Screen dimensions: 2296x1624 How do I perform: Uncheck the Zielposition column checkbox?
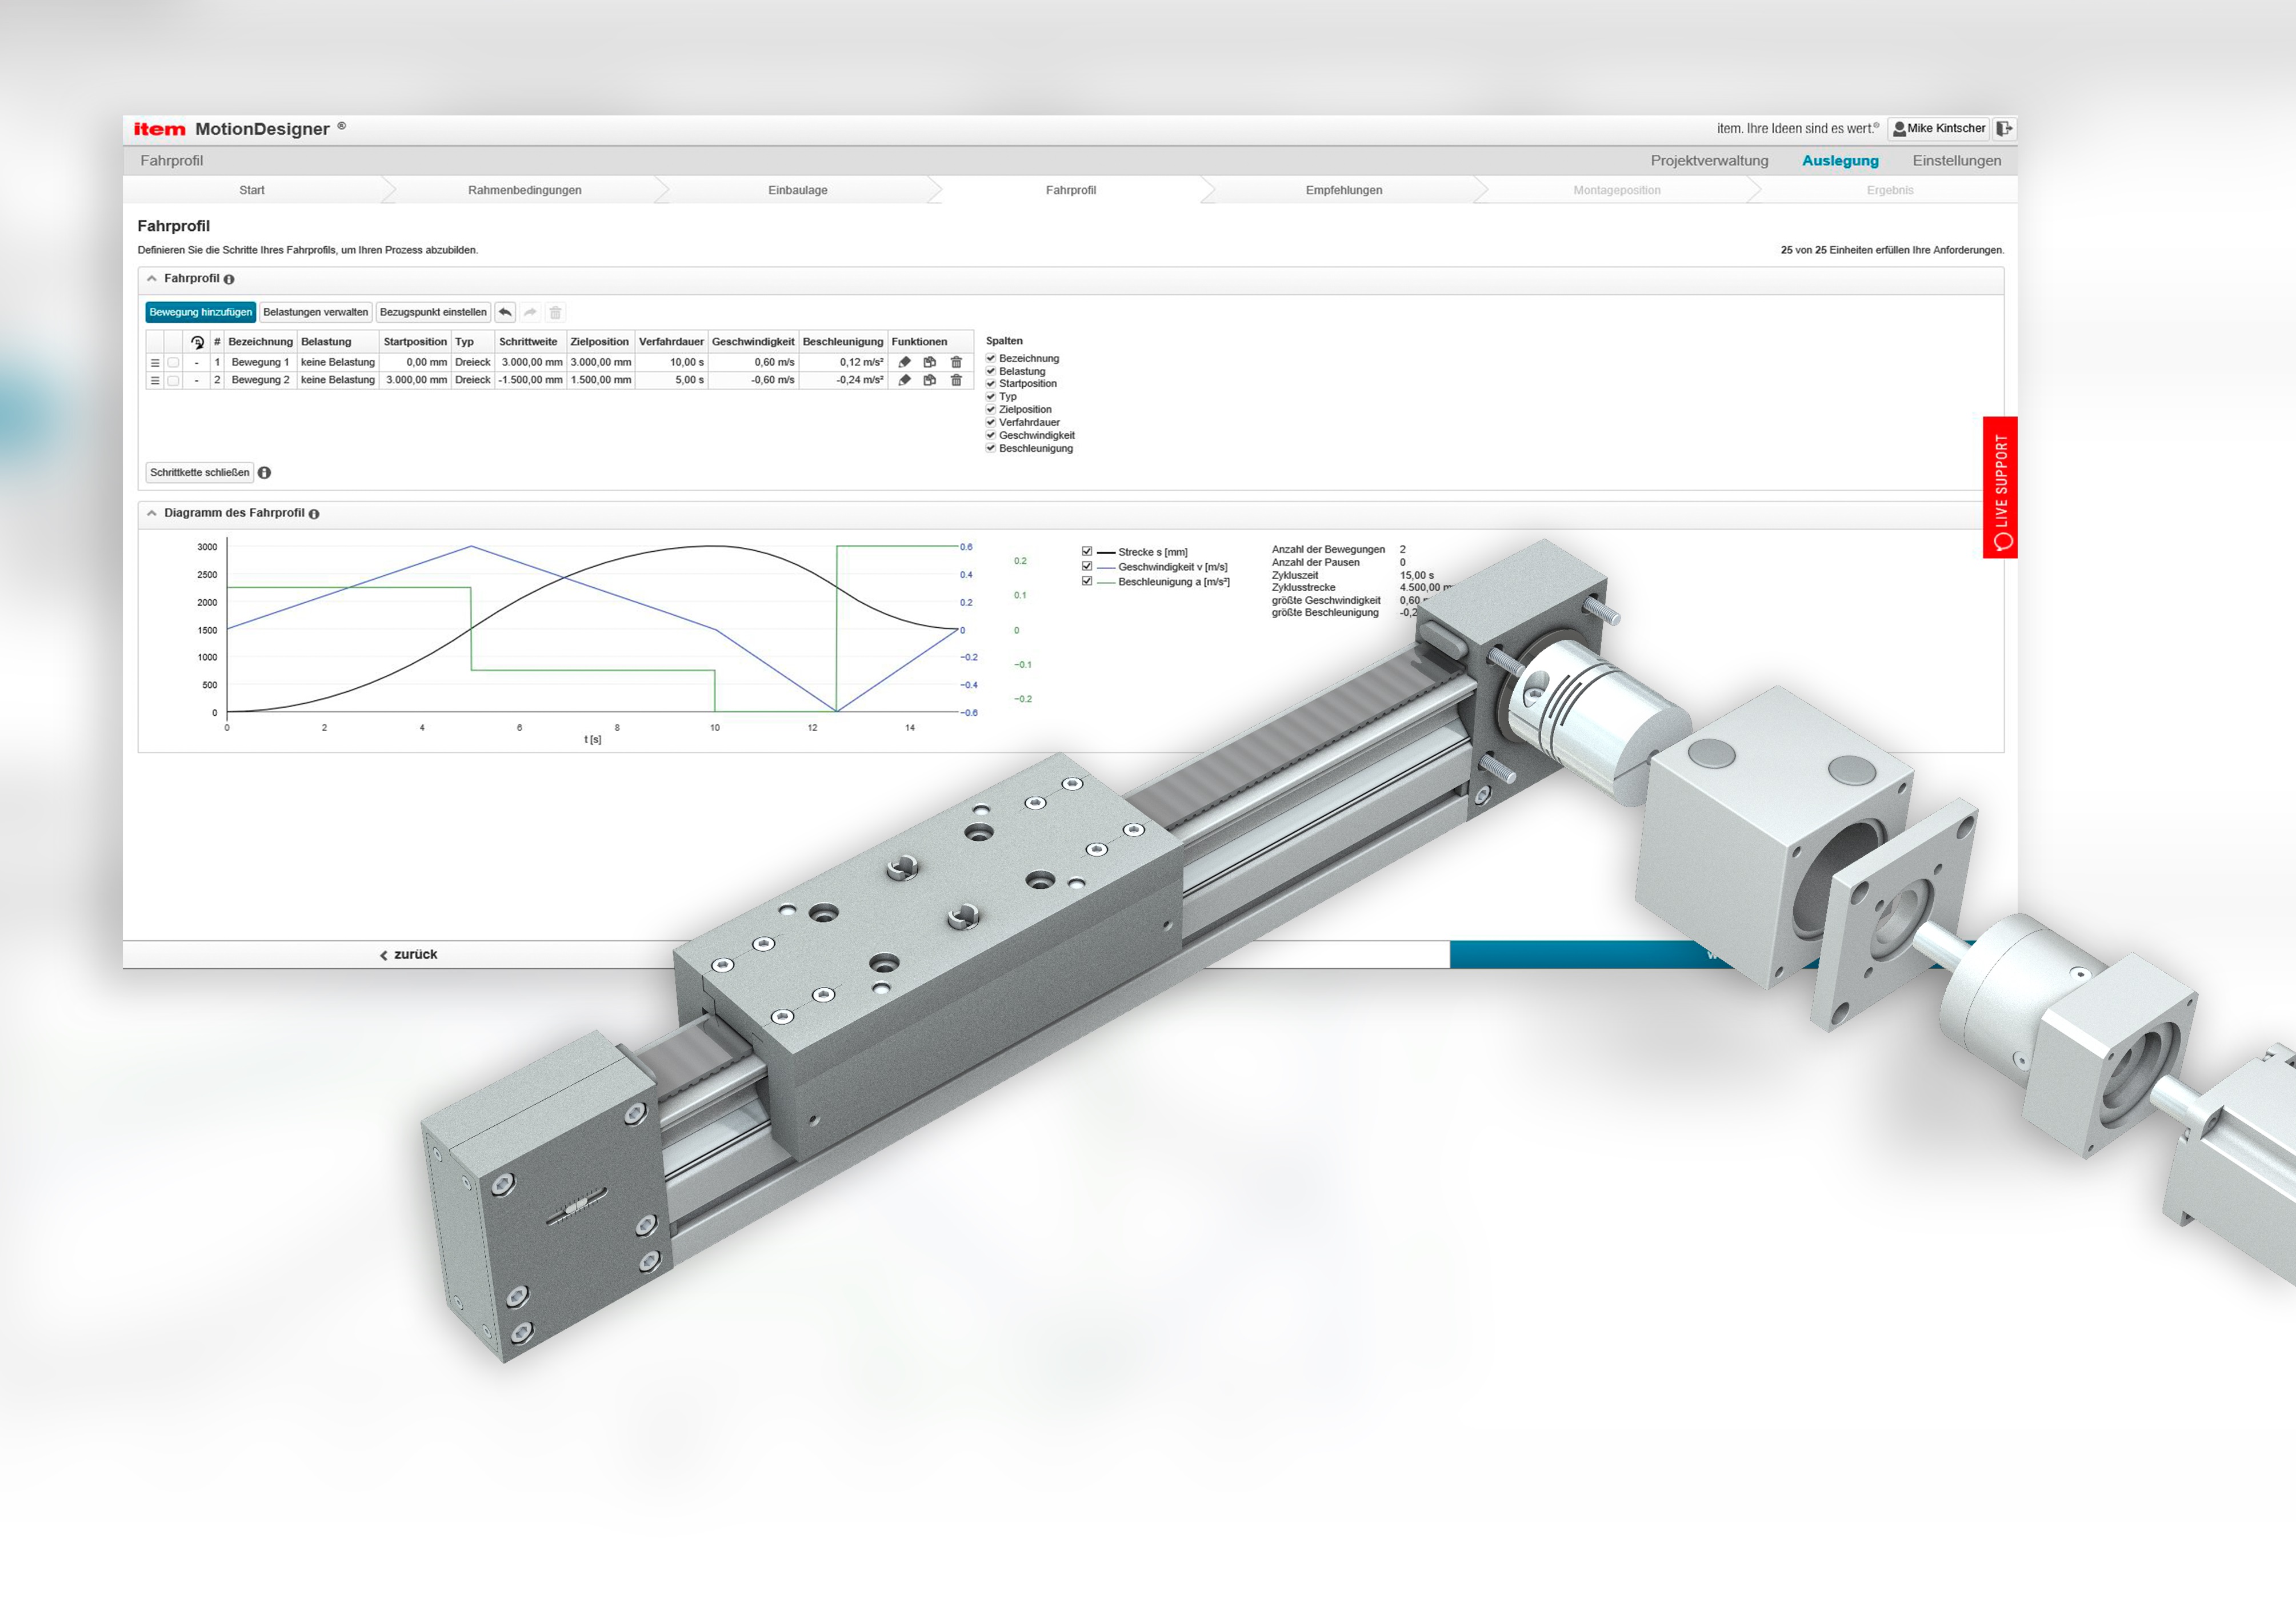(x=990, y=409)
